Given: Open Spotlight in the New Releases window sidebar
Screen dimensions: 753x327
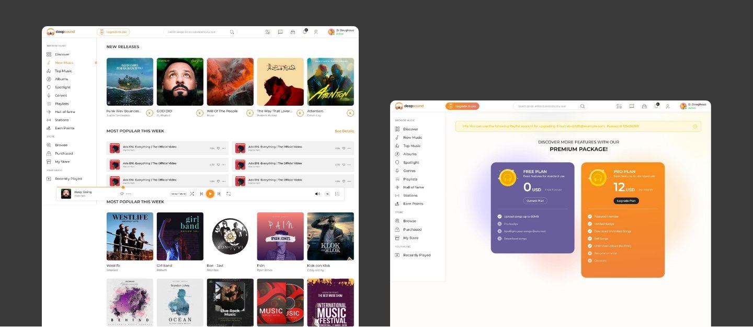Looking at the screenshot, I should (x=58, y=87).
